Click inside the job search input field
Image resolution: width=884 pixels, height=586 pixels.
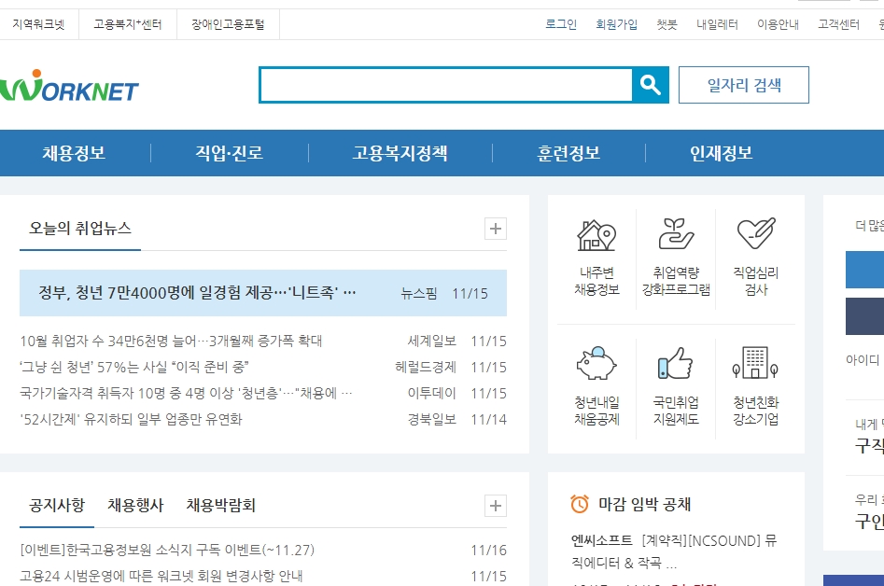coord(448,84)
